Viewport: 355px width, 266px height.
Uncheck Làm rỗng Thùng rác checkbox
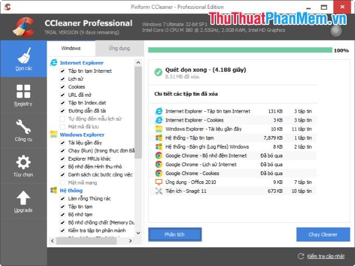62,198
